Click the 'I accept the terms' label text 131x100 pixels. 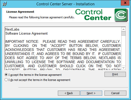click(35, 75)
